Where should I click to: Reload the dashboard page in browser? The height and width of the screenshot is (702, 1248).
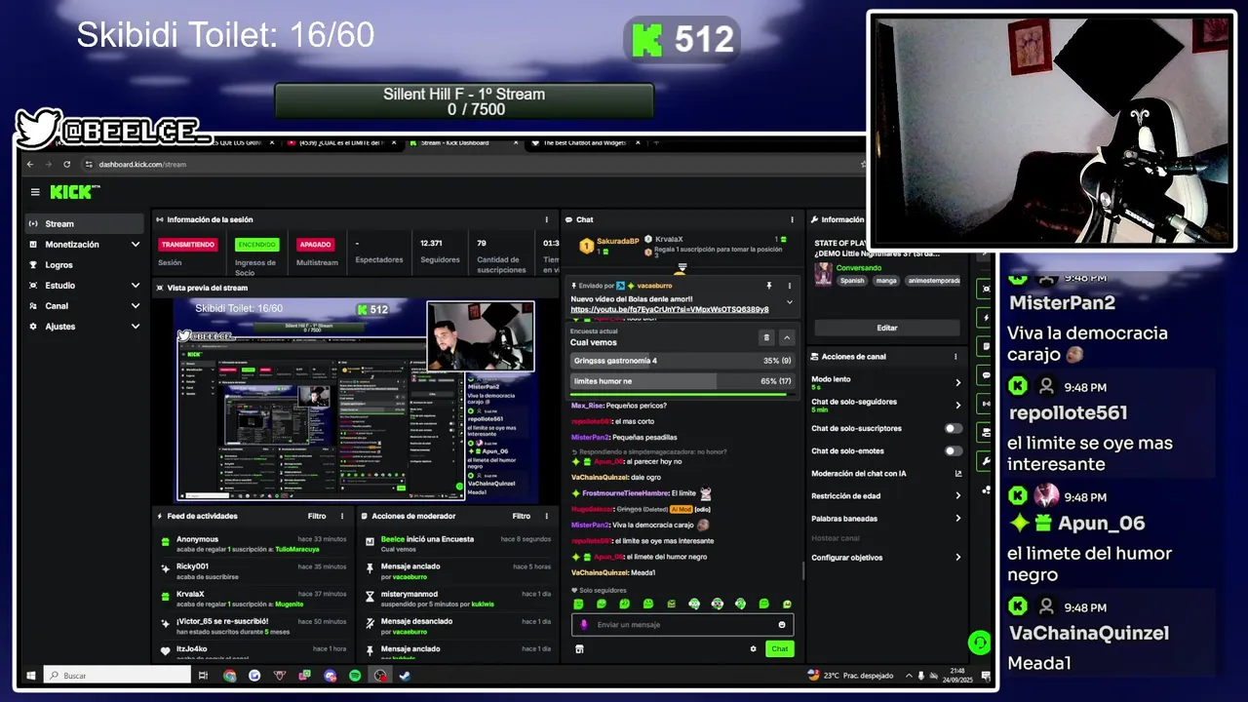tap(66, 164)
